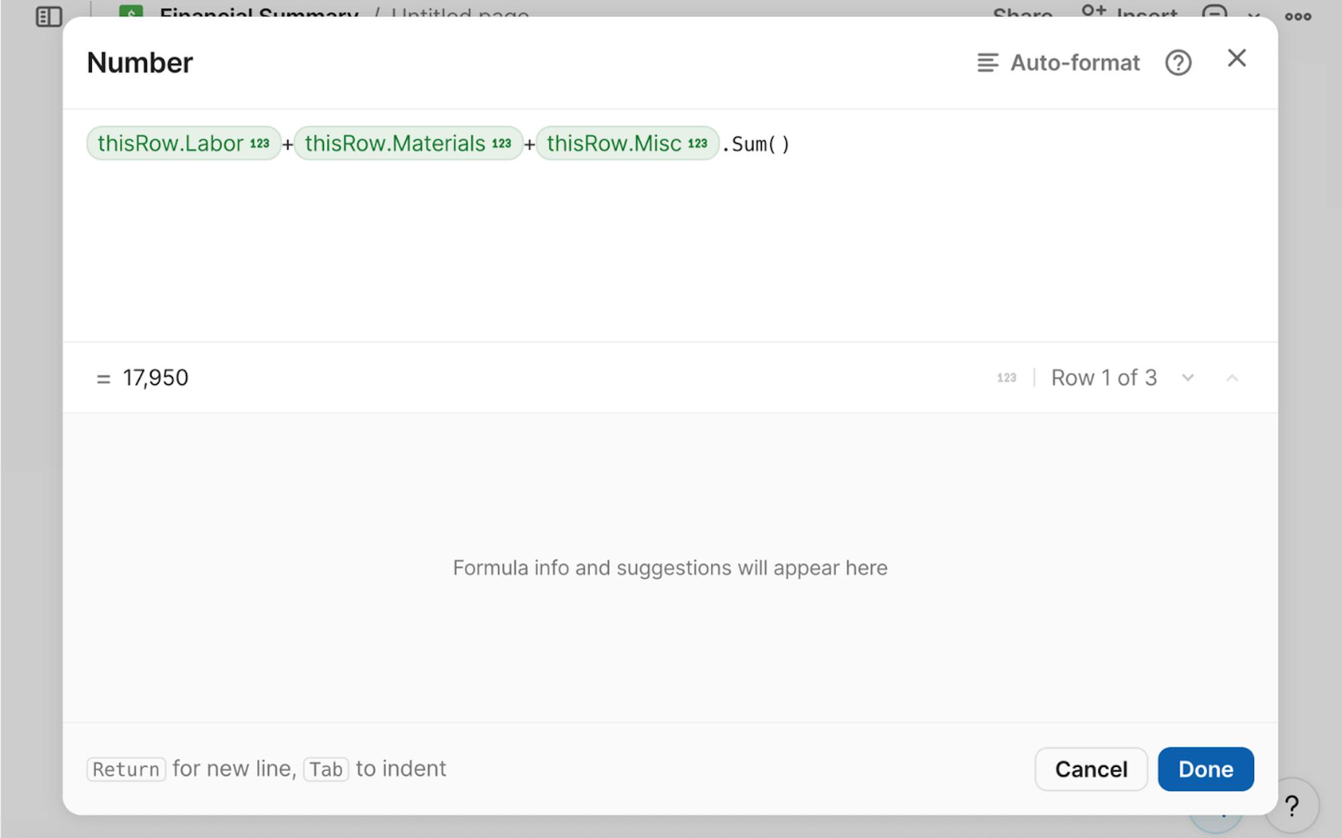The image size is (1342, 838).
Task: Open the three-dot more options menu
Action: pyautogui.click(x=1298, y=16)
